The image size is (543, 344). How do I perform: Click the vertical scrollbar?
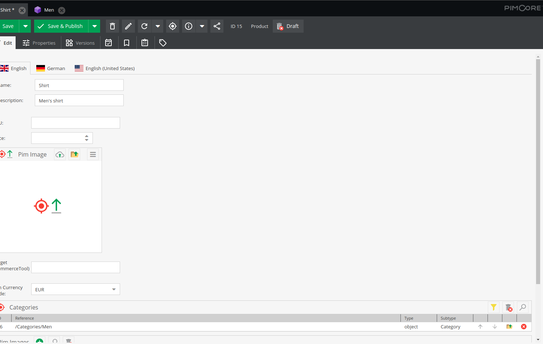538,171
